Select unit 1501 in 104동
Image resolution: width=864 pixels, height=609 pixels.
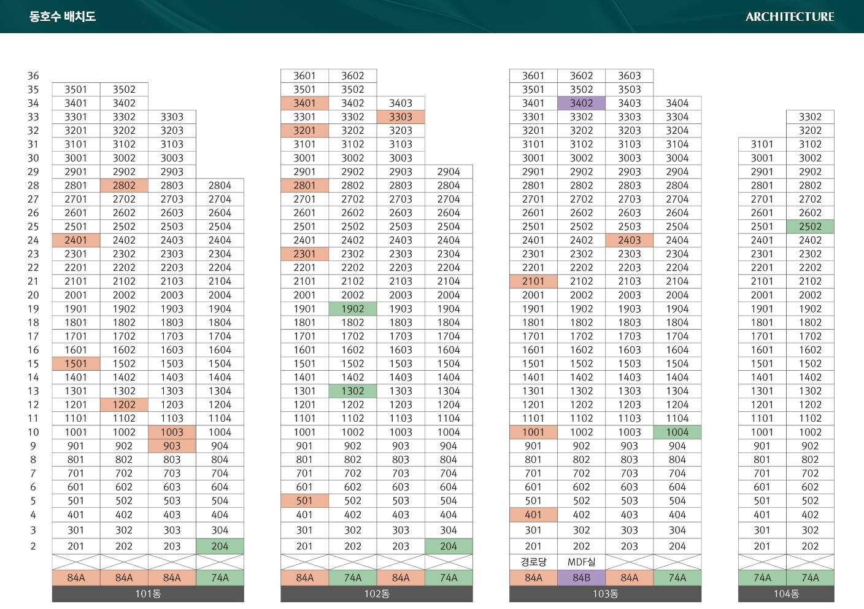click(x=762, y=363)
